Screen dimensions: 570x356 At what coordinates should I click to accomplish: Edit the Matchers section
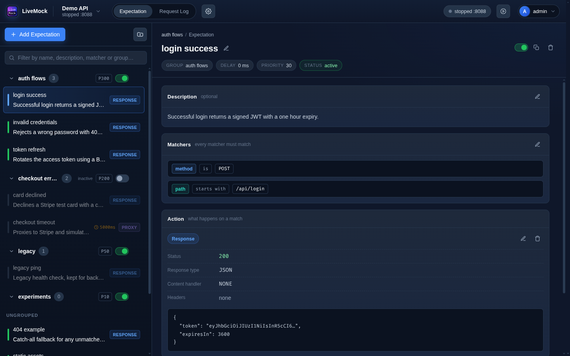pyautogui.click(x=538, y=144)
